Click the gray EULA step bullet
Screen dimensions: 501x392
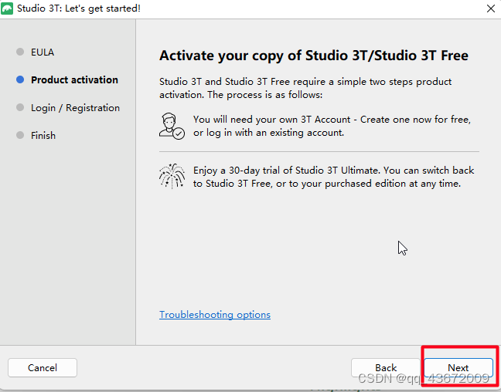[20, 52]
